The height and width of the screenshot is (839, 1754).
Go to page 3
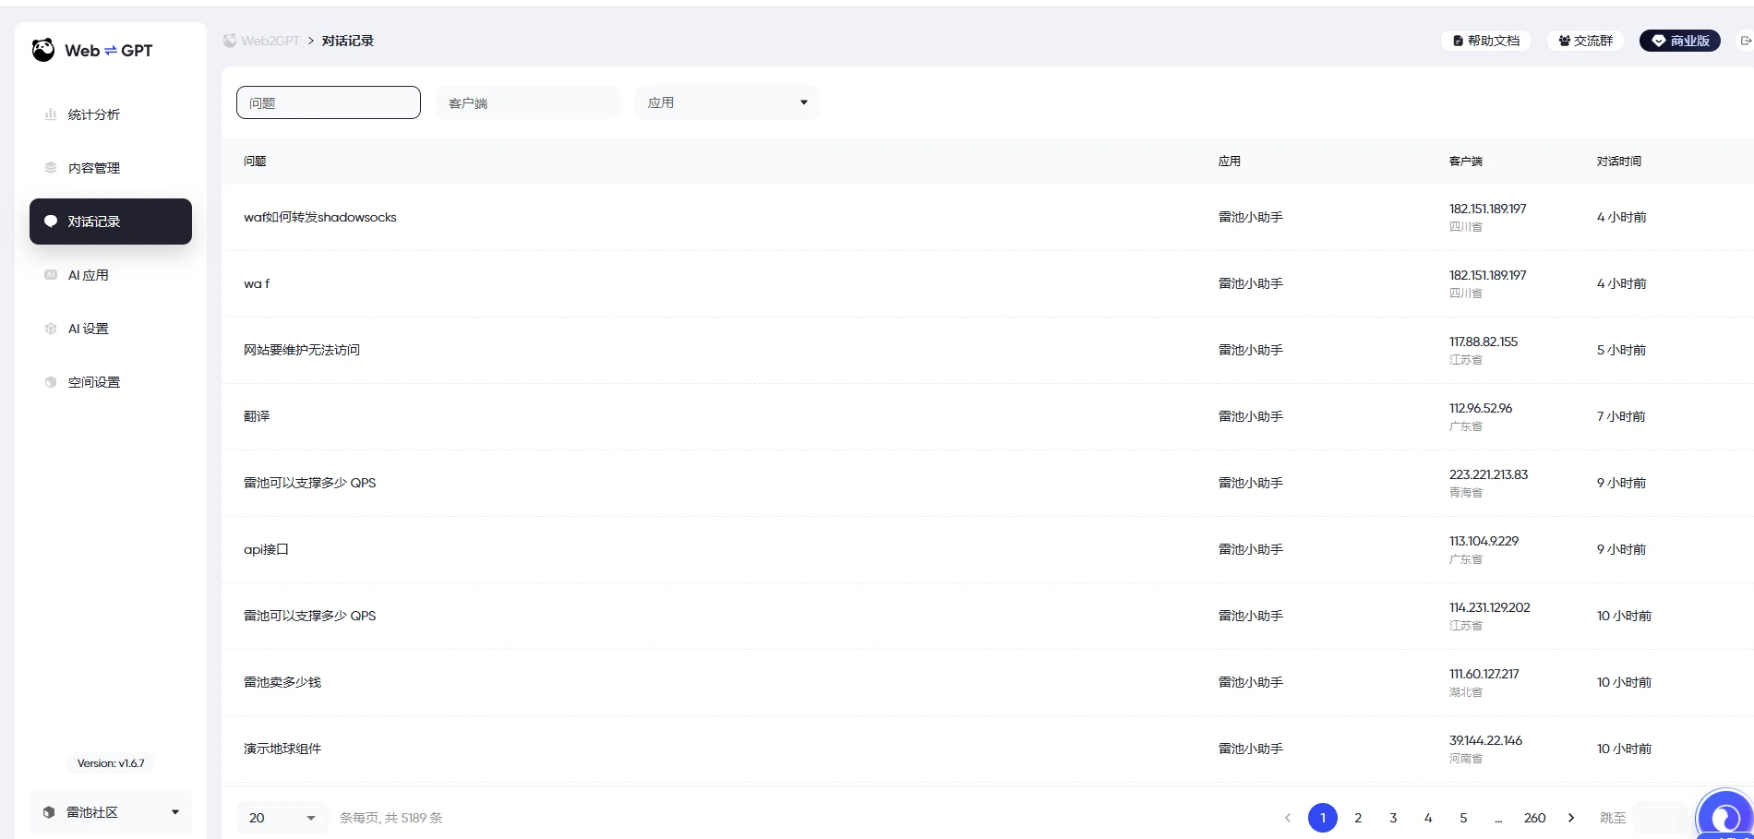[1393, 818]
